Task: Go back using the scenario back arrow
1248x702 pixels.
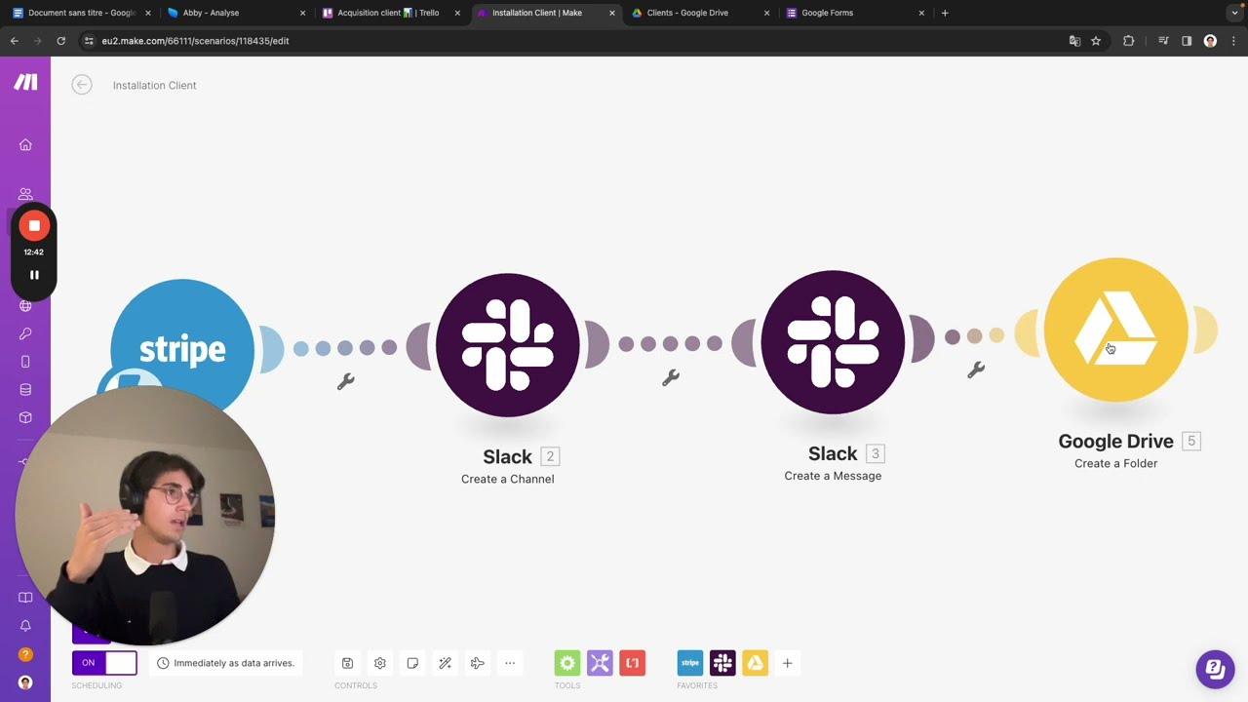Action: tap(82, 85)
